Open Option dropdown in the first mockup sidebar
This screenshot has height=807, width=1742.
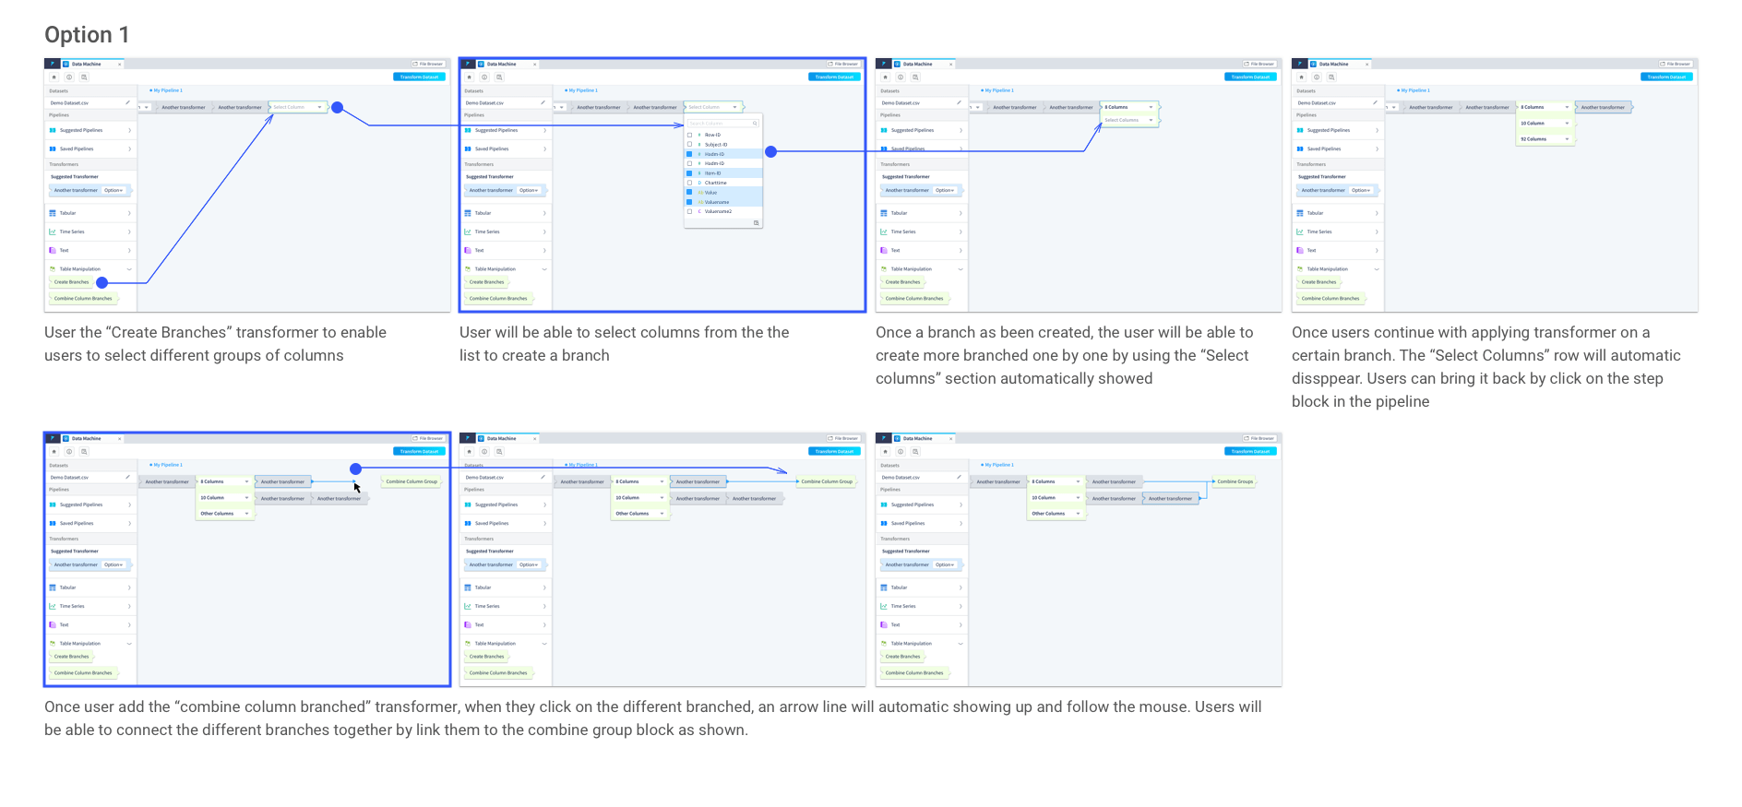tap(114, 190)
